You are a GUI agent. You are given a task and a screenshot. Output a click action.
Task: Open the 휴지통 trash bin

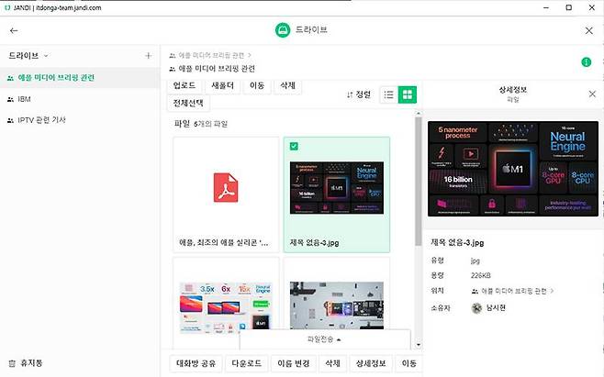point(30,363)
